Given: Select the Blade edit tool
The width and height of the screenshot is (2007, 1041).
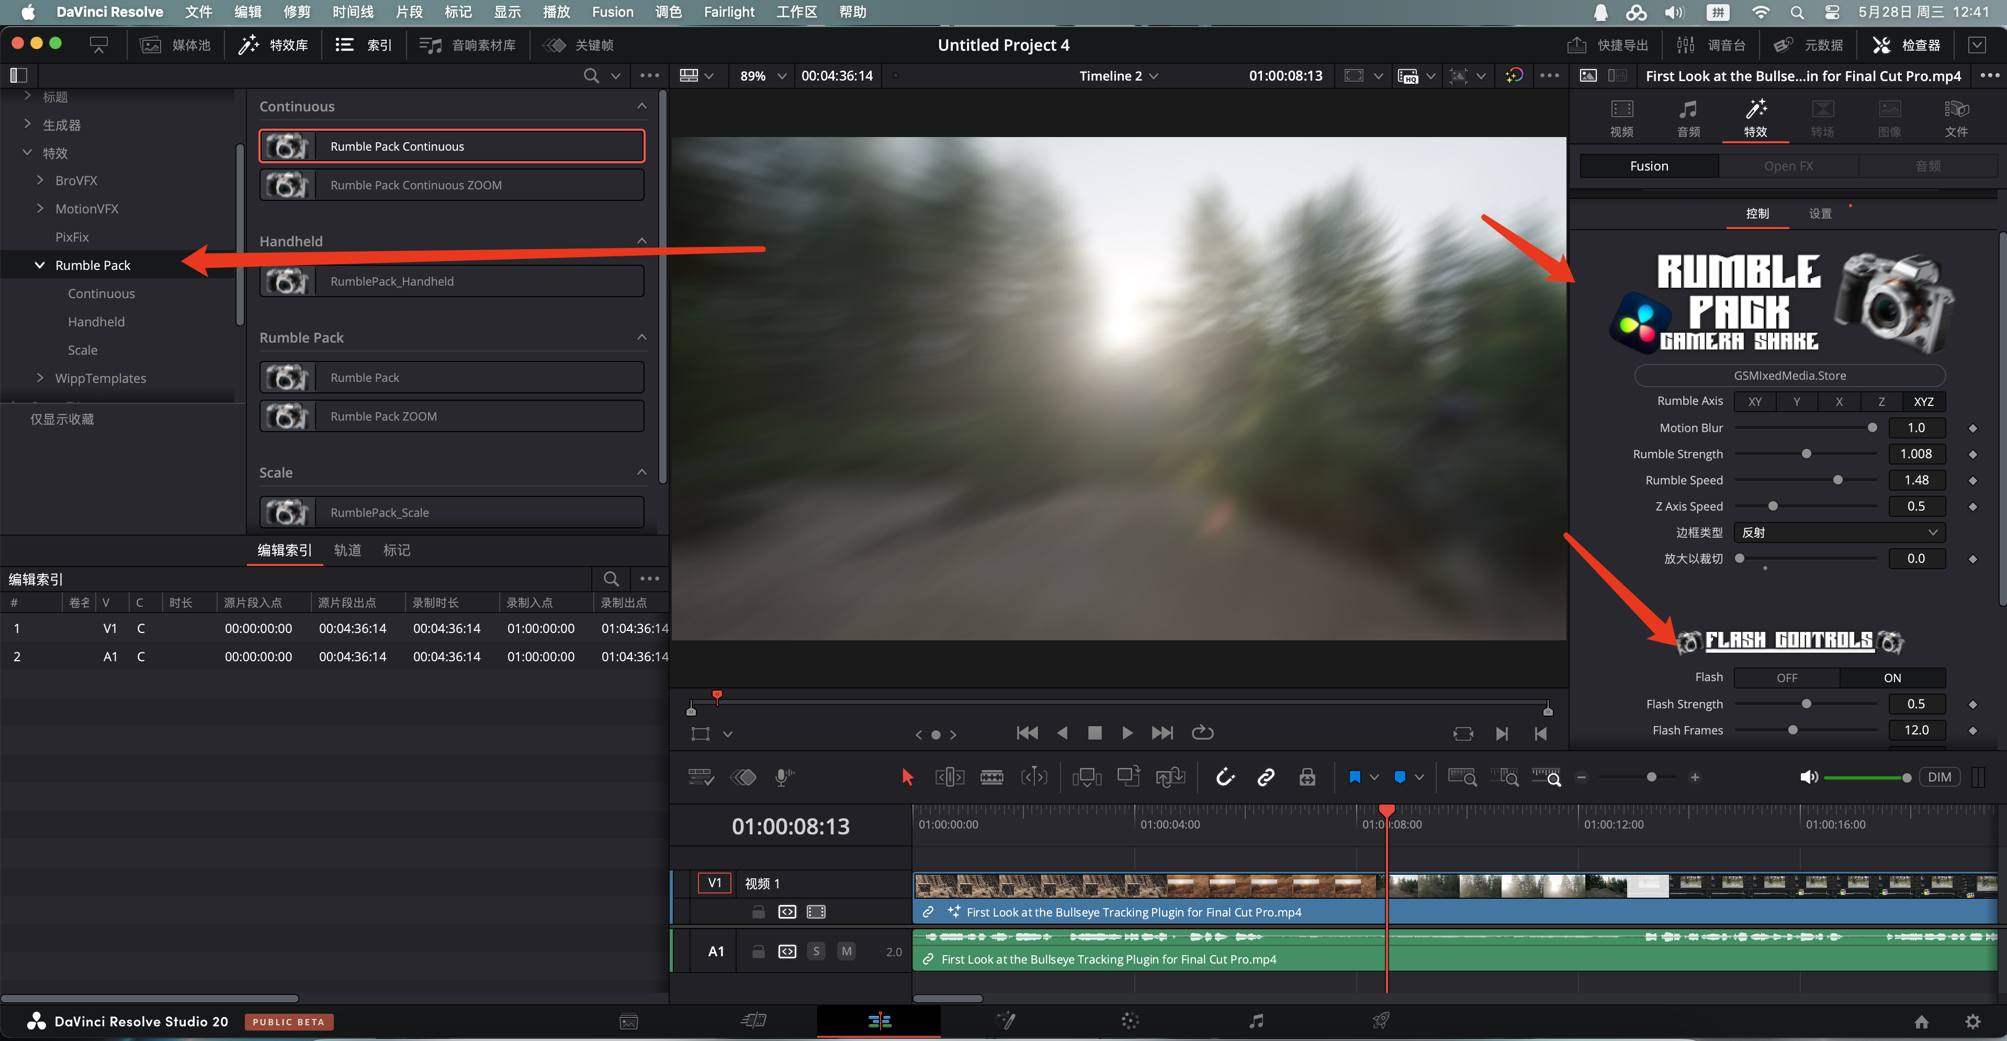Looking at the screenshot, I should (991, 777).
